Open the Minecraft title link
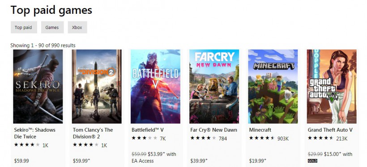 tap(260, 130)
